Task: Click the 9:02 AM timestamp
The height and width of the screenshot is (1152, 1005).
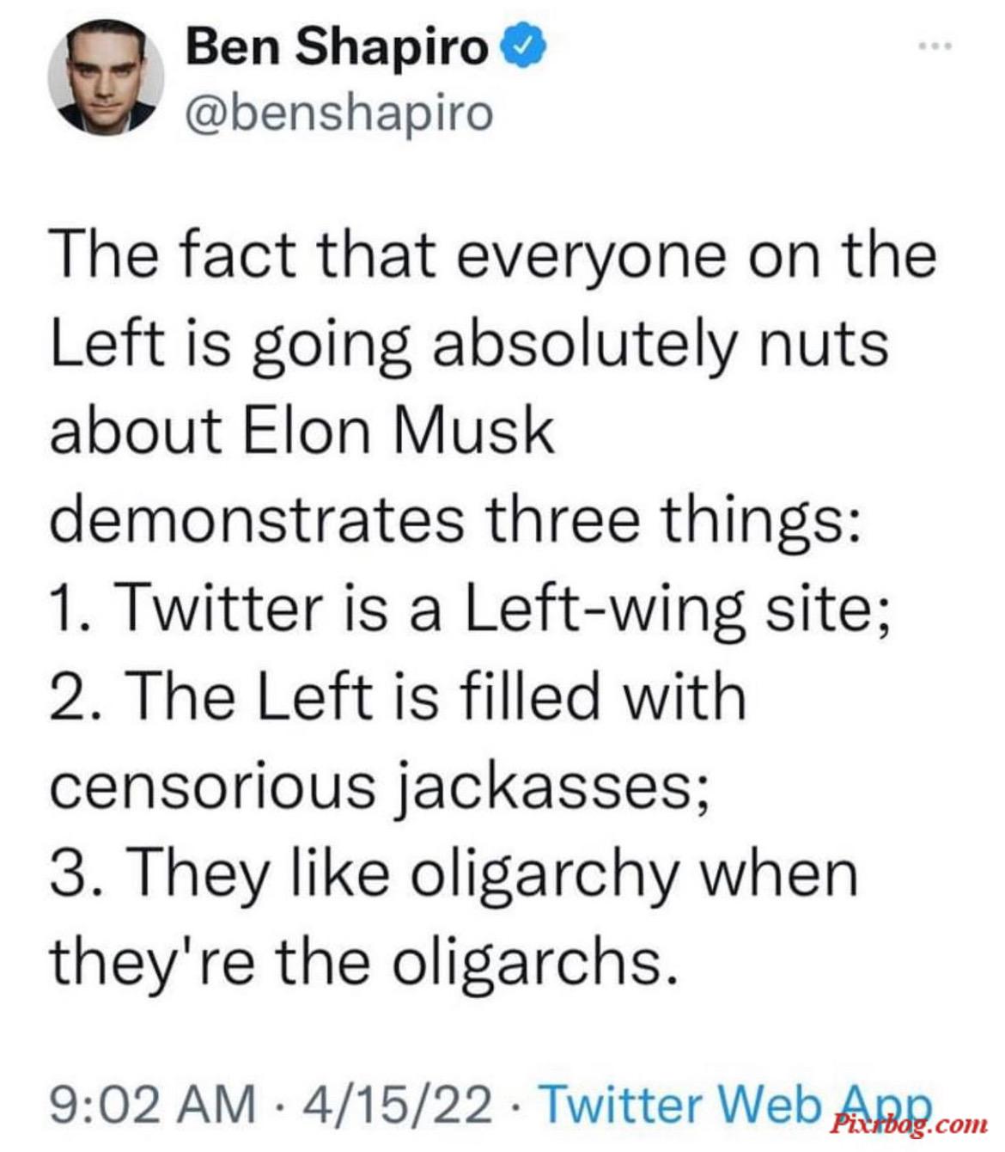Action: click(153, 1102)
